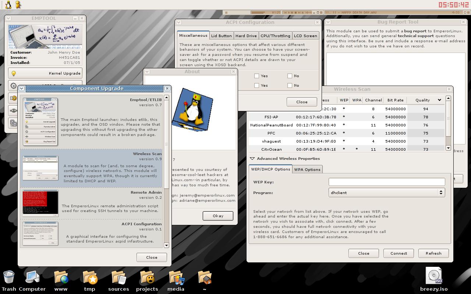471x294 pixels.
Task: Open the sources folder icon
Action: point(118,277)
